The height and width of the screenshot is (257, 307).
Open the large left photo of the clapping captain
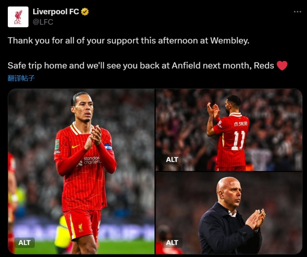81,171
